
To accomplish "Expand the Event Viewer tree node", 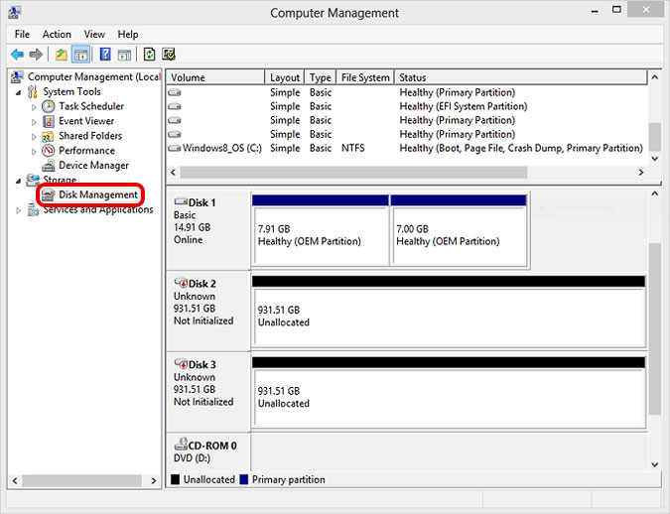I will point(34,121).
